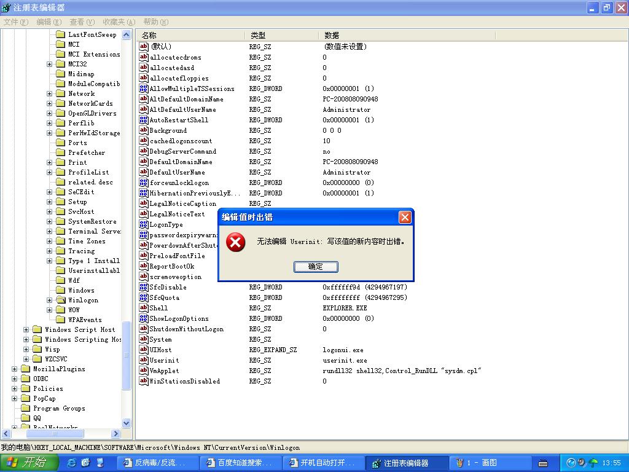Select the AutoRestartShell DWORD icon

tap(144, 120)
